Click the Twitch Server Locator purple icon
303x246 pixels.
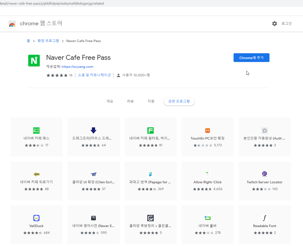point(264,174)
